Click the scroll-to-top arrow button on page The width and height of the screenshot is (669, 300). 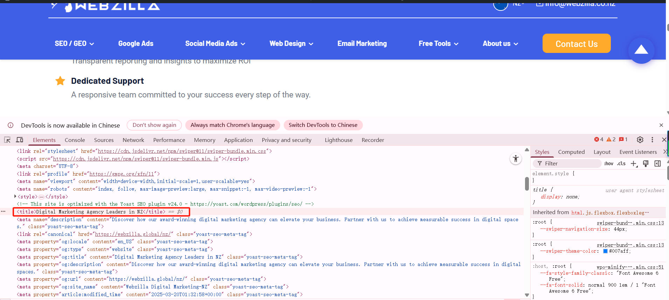641,50
